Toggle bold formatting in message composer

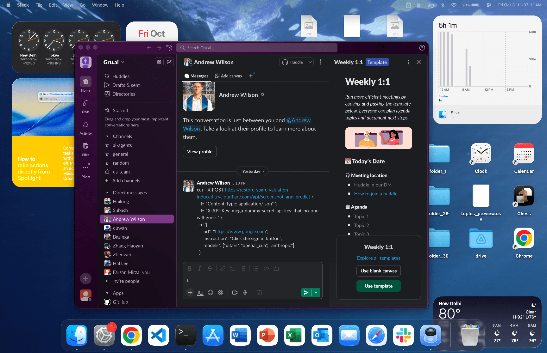point(189,269)
